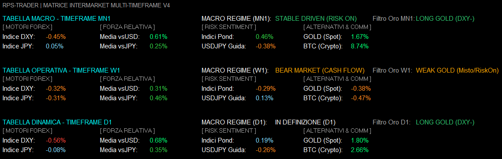This screenshot has width=502, height=159.
Task: Select the TABELLA OPERATIVA - TIMEFRAME W1 heading
Action: coord(61,70)
